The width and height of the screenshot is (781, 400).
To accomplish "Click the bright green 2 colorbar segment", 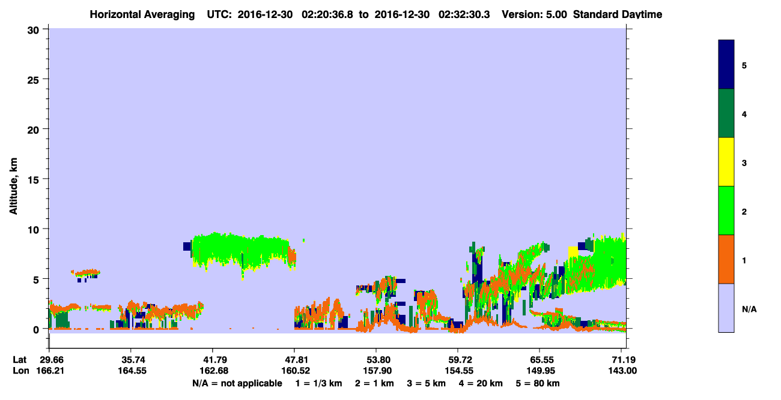I will 726,210.
